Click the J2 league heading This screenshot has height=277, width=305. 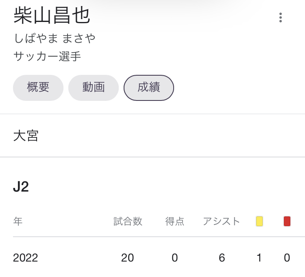pos(21,187)
